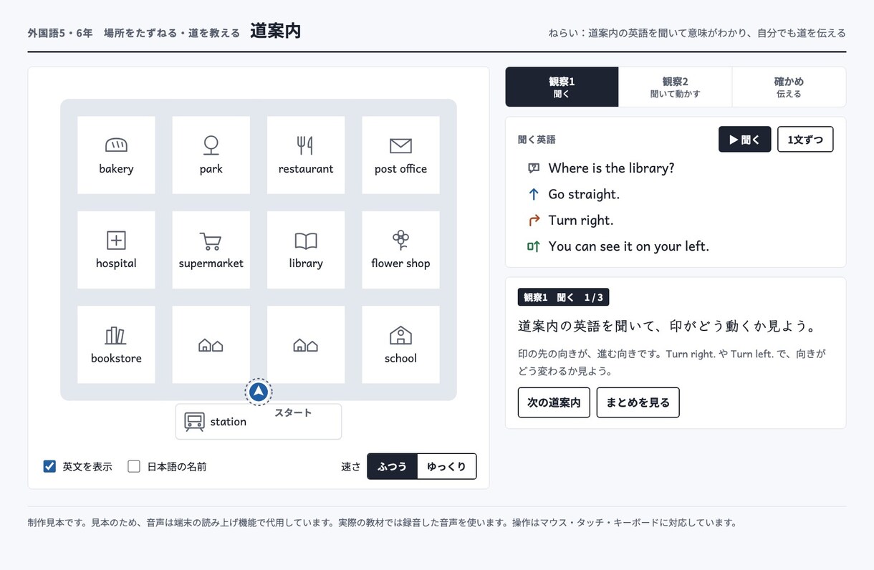Open the 確かめ 伝える tab

tap(789, 87)
